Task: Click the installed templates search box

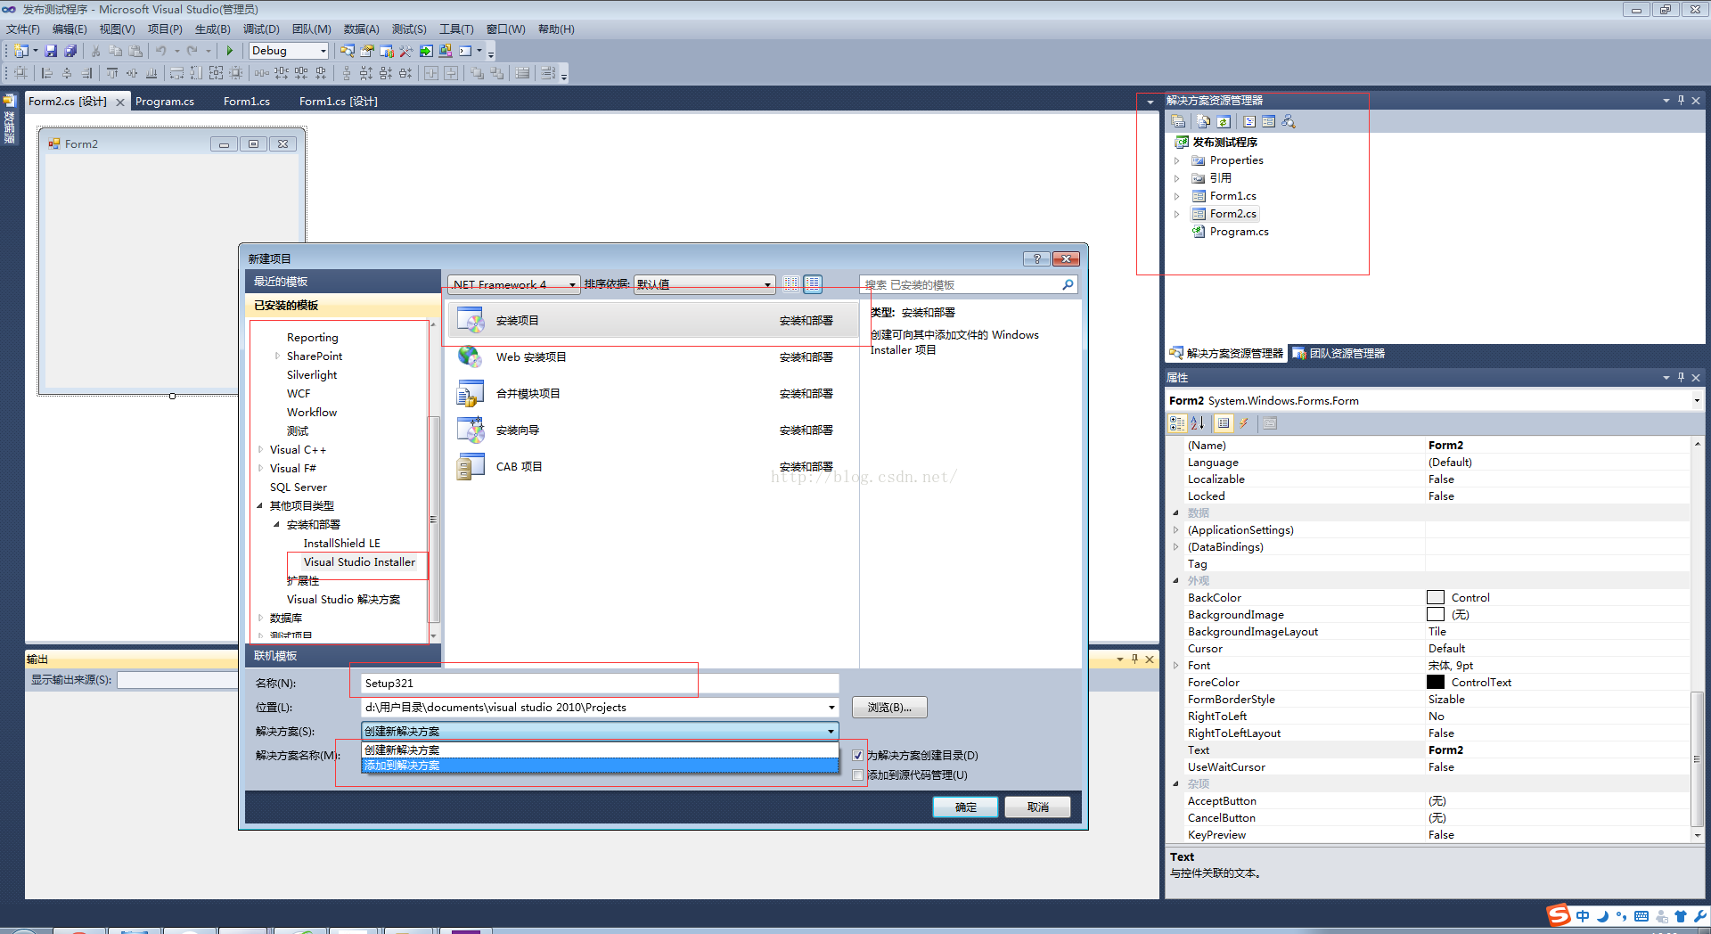Action: click(x=969, y=285)
